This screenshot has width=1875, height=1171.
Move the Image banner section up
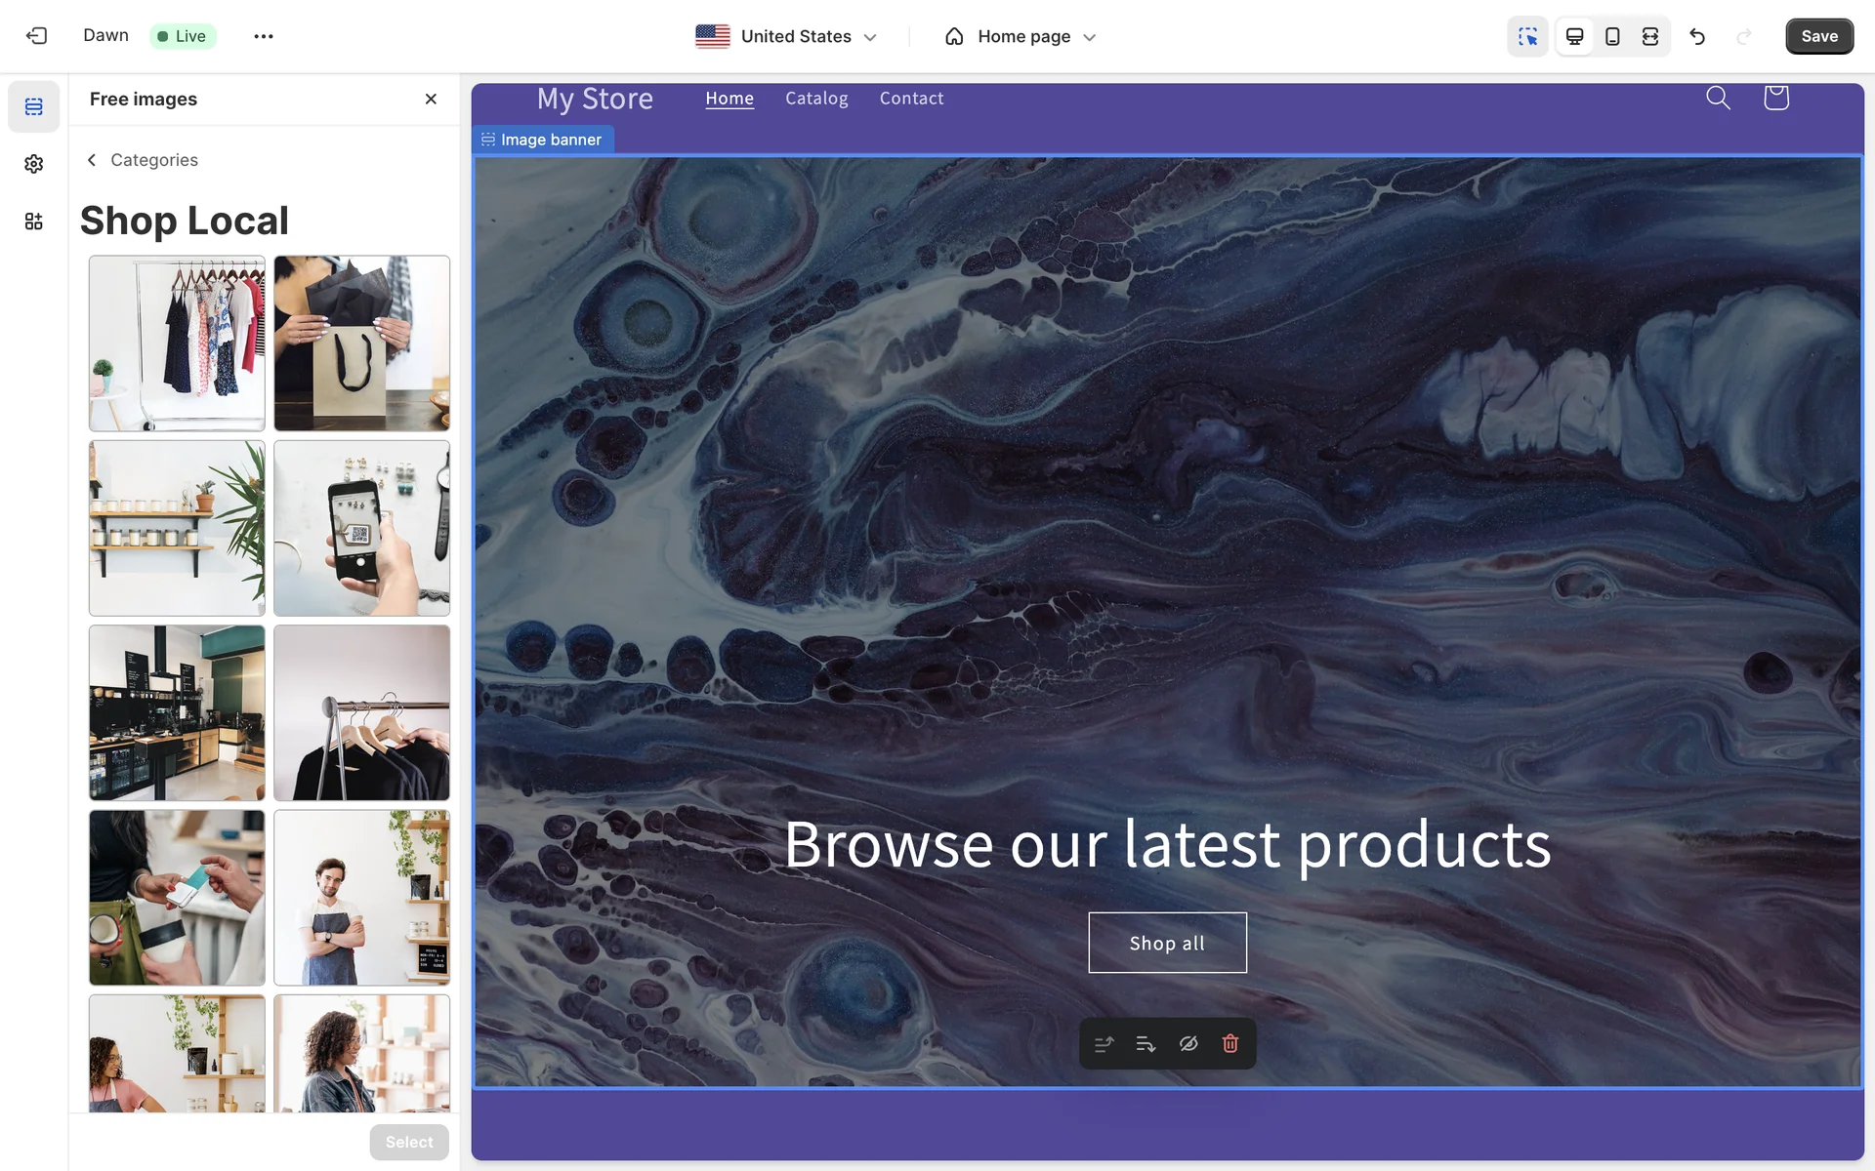[x=1104, y=1043]
